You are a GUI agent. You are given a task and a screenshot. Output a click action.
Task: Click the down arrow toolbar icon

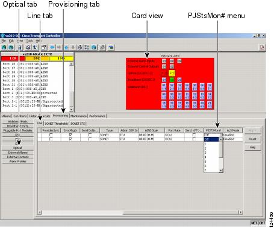[x=73, y=48]
